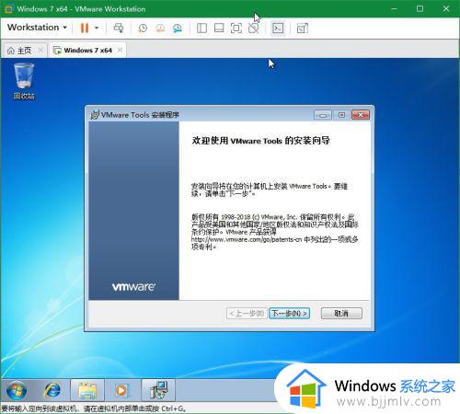Open Windows Media Player from taskbar
This screenshot has height=414, width=460.
(121, 390)
